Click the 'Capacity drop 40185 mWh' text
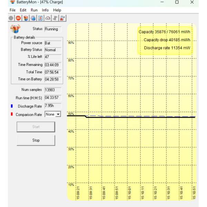 (167, 40)
